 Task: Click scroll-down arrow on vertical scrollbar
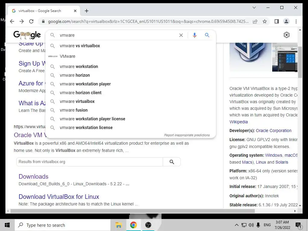click(x=300, y=205)
